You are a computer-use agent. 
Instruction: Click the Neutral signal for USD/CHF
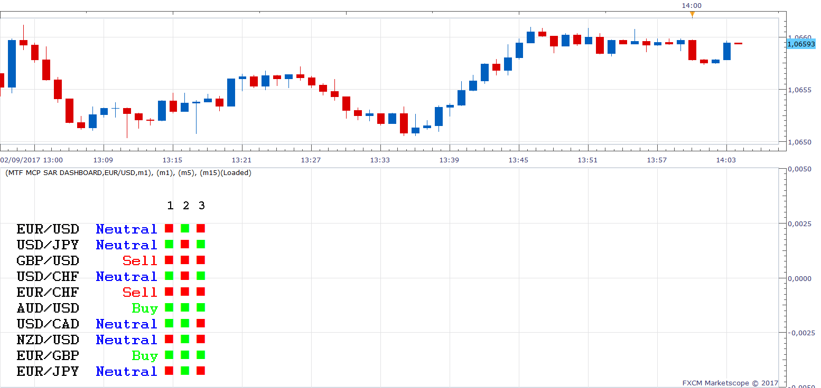pyautogui.click(x=127, y=277)
